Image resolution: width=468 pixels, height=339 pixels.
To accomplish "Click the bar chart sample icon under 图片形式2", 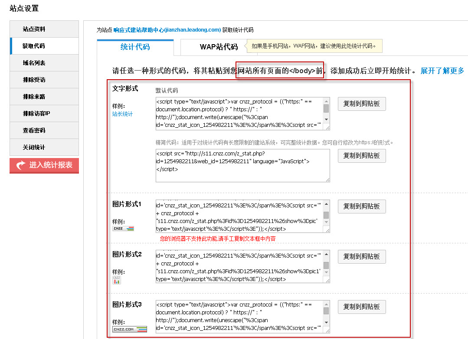I will (x=117, y=280).
